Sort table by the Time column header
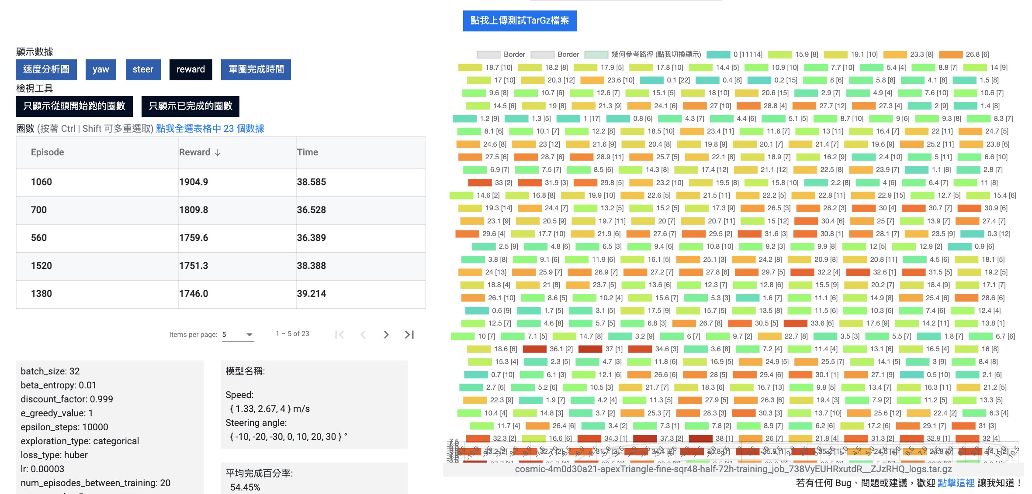The image size is (1032, 494). (308, 152)
